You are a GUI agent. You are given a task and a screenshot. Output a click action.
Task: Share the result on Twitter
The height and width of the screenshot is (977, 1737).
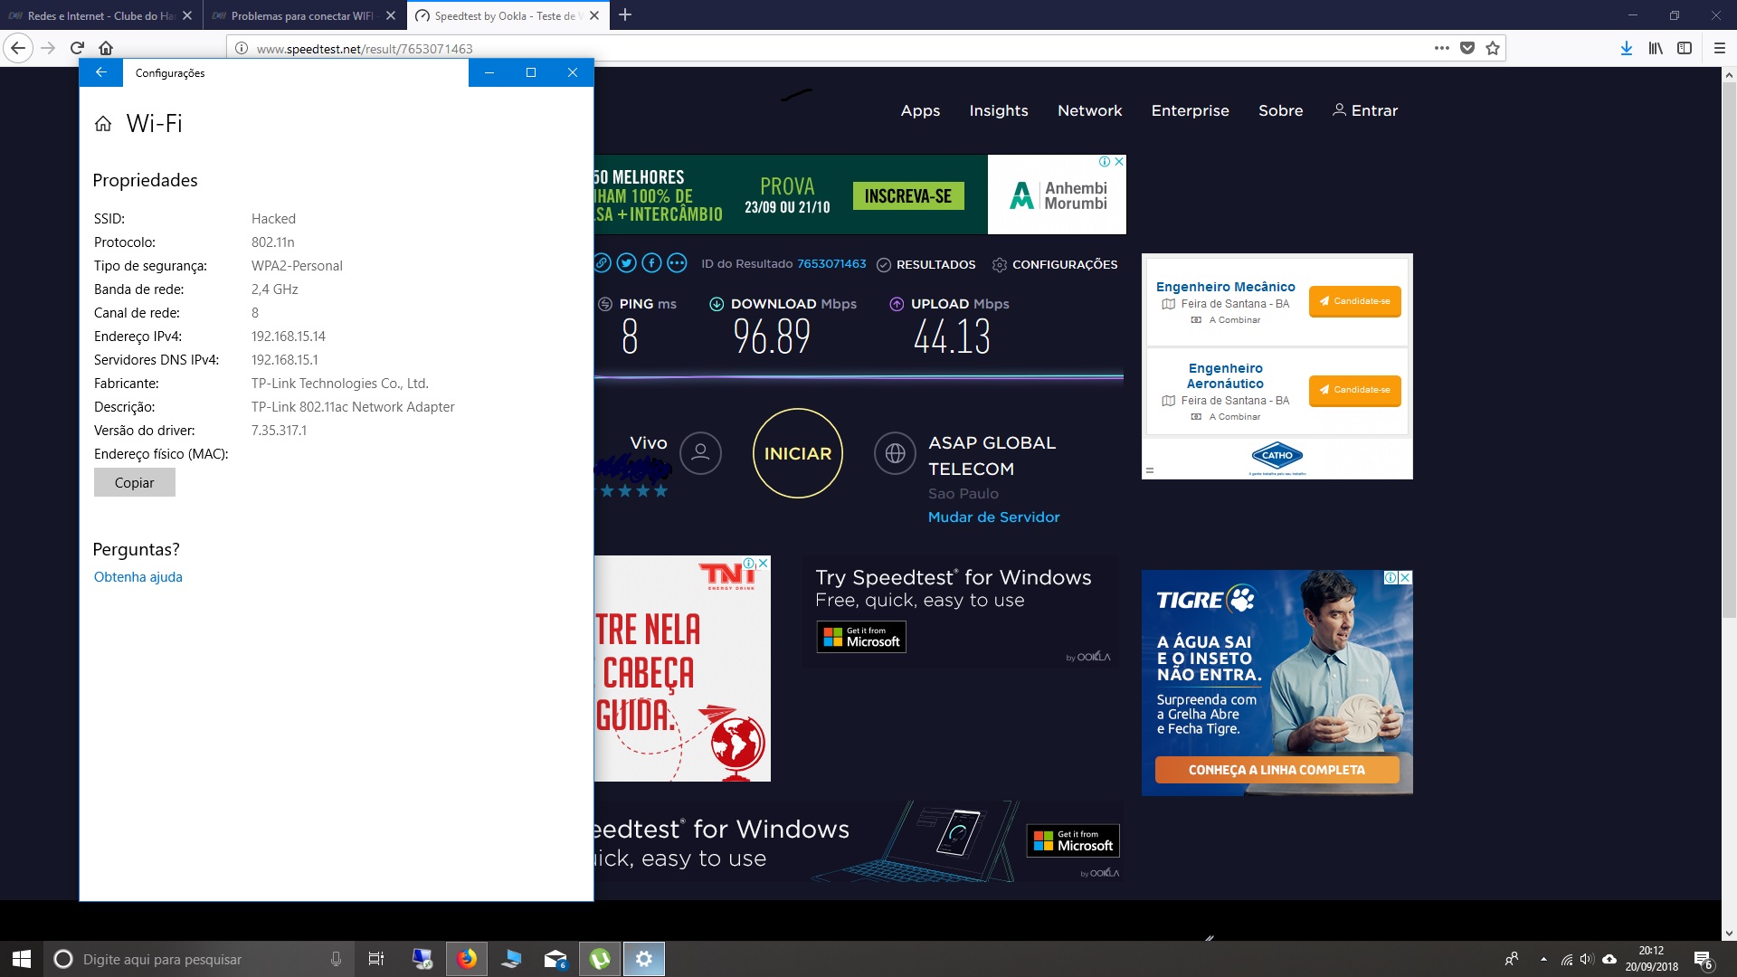[x=626, y=263]
